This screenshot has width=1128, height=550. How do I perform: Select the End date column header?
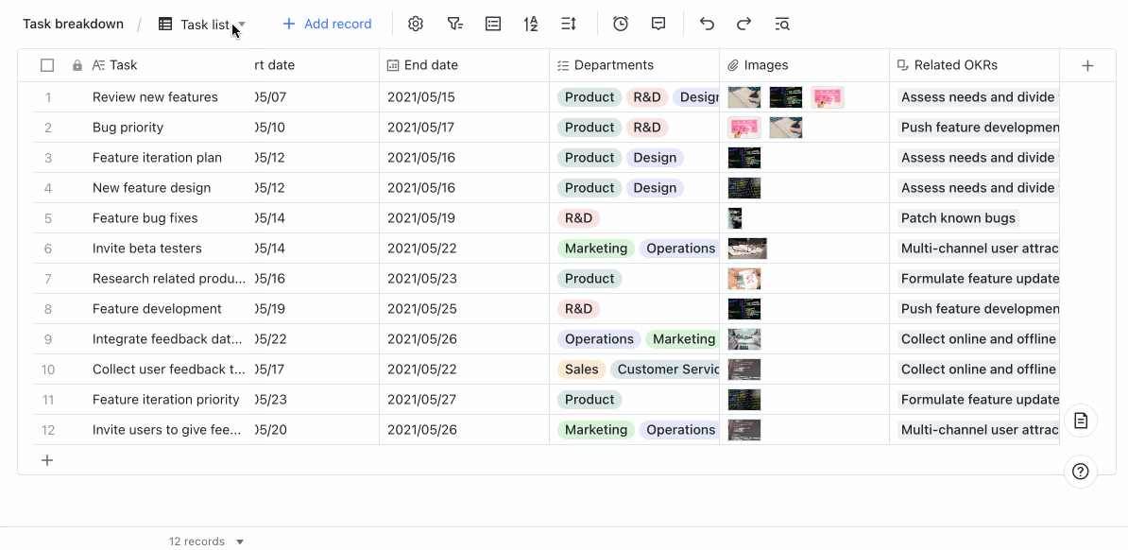431,65
